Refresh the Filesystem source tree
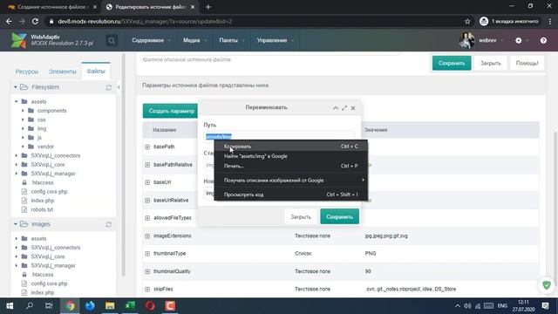Image resolution: width=558 pixels, height=314 pixels. 108,87
